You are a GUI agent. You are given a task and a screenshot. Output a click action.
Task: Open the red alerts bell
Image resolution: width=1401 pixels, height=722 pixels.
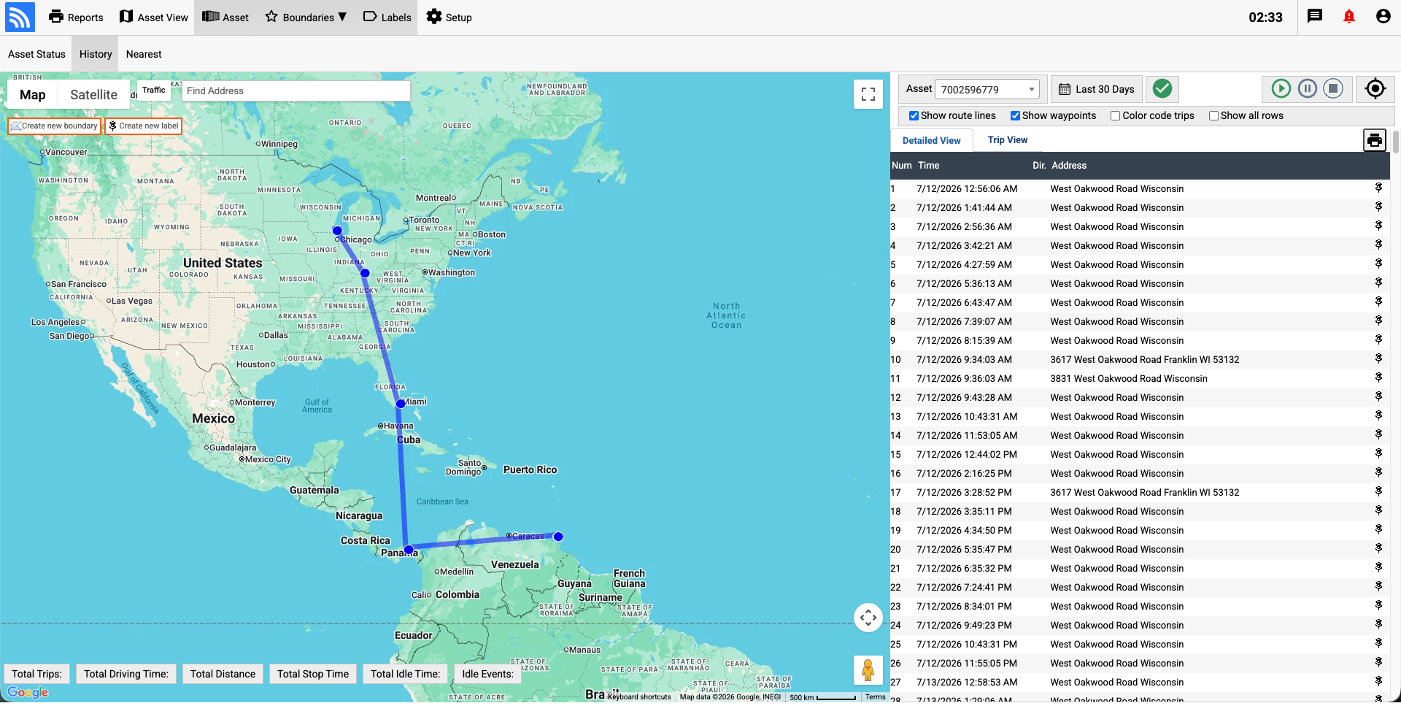pyautogui.click(x=1349, y=16)
